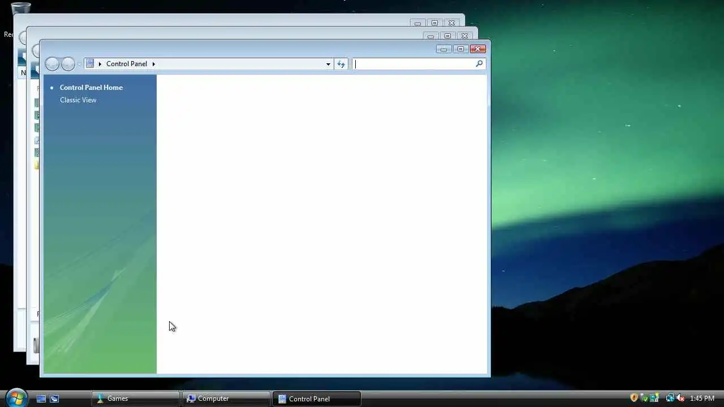Click the Control Panel breadcrumb text

(x=127, y=64)
